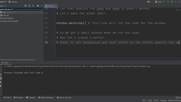Toggle Soft-Wrap icon in the Run panel sidebar
The width and height of the screenshot is (181, 102).
click(1, 75)
